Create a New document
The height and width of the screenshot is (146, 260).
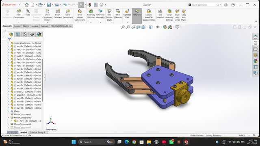point(32,5)
